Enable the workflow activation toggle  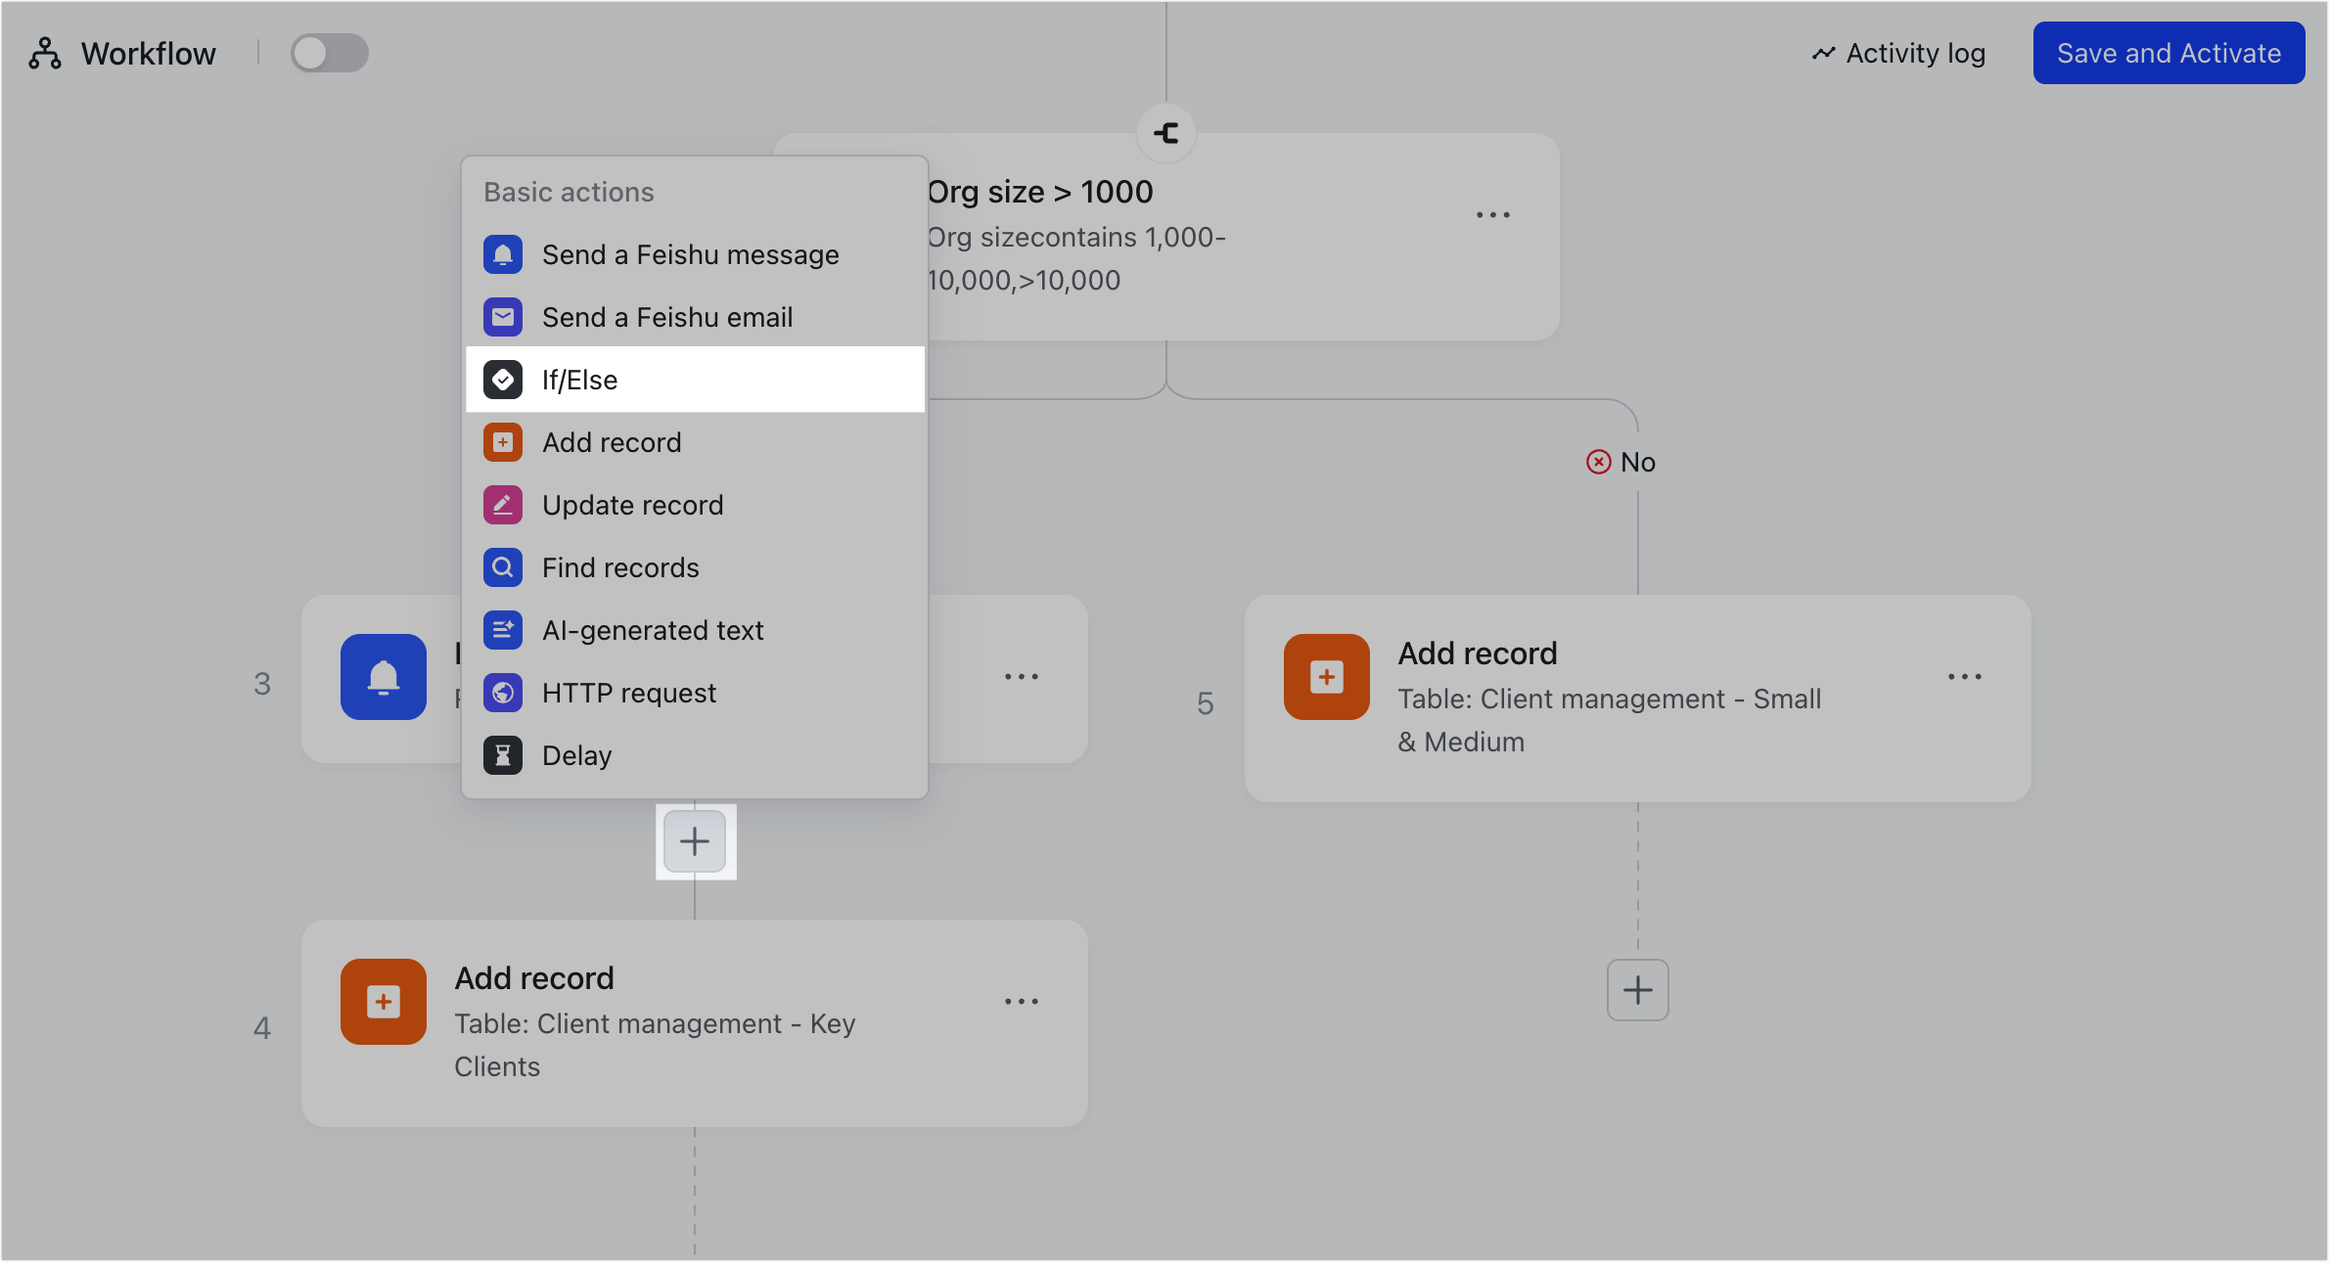pyautogui.click(x=329, y=53)
